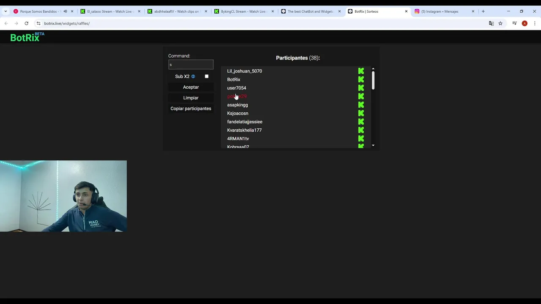
Task: Click the scrollbar down arrow of participants list
Action: point(373,145)
